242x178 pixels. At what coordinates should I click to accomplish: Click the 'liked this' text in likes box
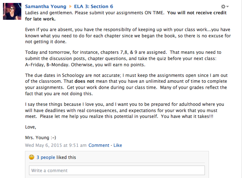[x=66, y=157]
